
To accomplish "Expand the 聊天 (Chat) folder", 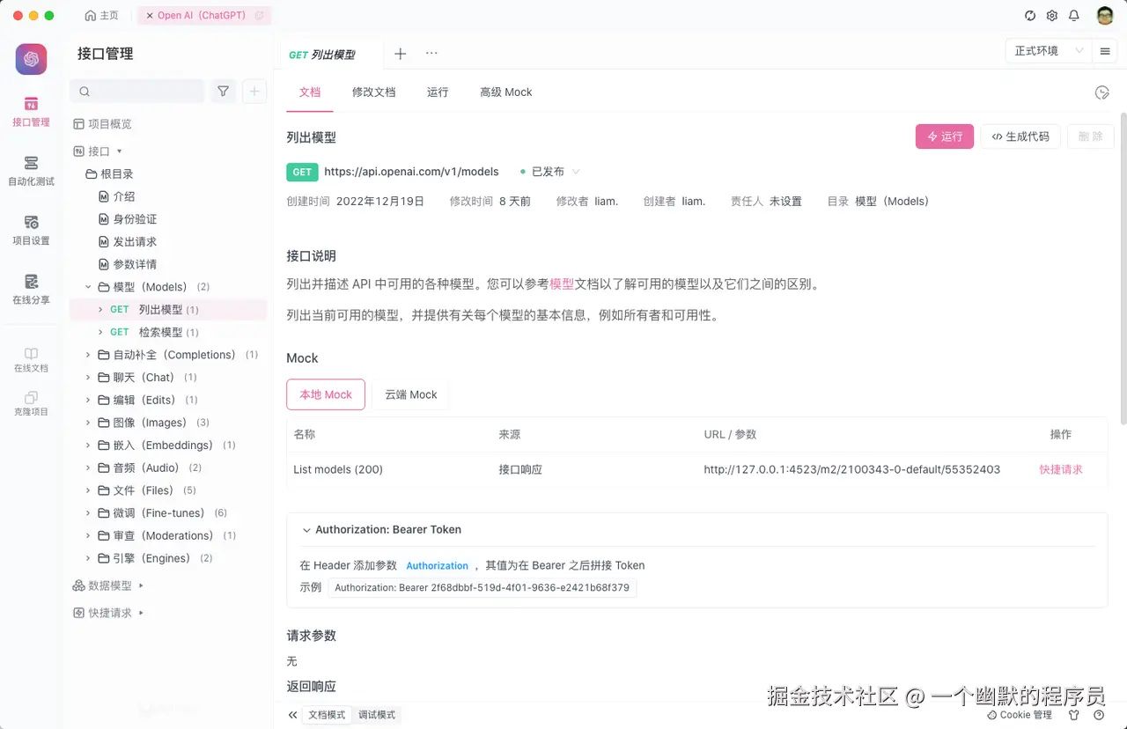I will [88, 378].
